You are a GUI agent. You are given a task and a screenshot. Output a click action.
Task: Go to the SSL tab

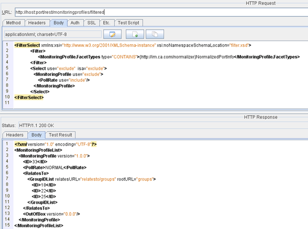pyautogui.click(x=91, y=23)
